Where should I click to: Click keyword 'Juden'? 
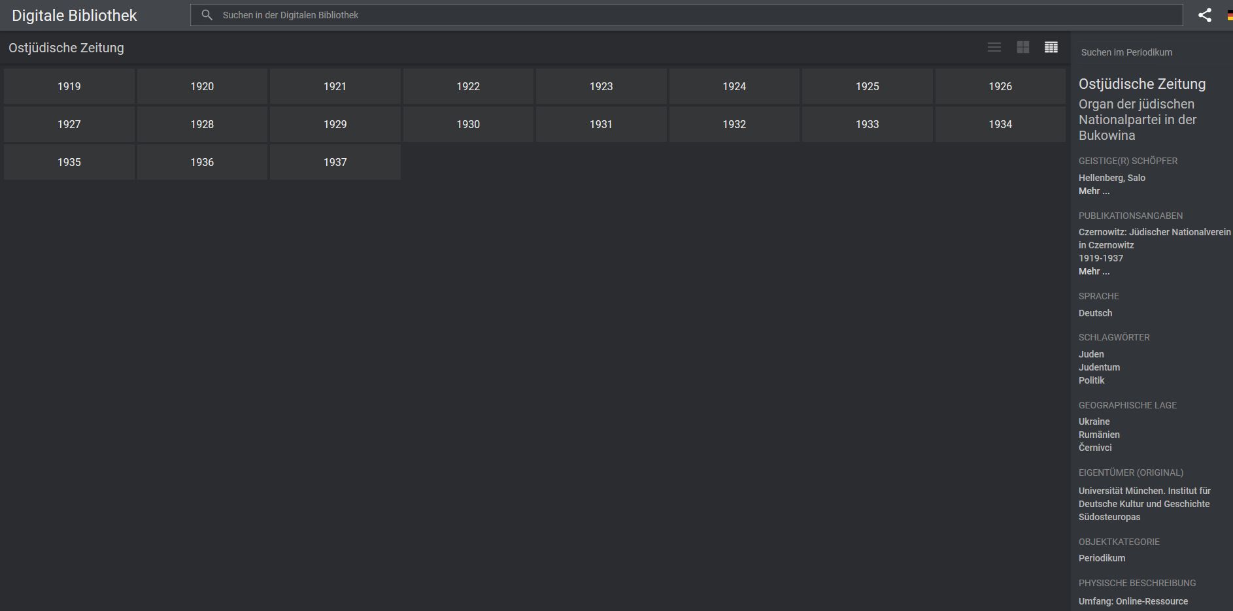coord(1091,354)
